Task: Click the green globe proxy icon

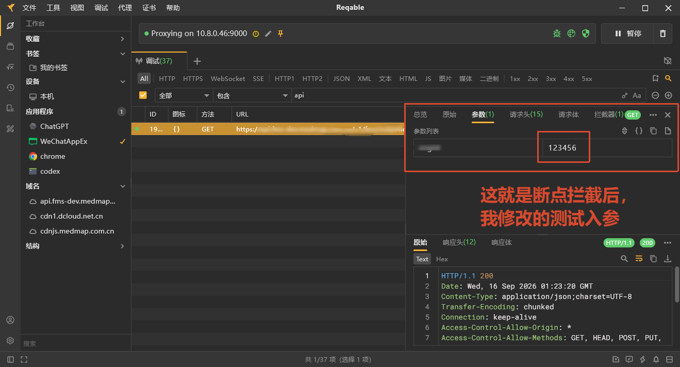Action: click(571, 34)
